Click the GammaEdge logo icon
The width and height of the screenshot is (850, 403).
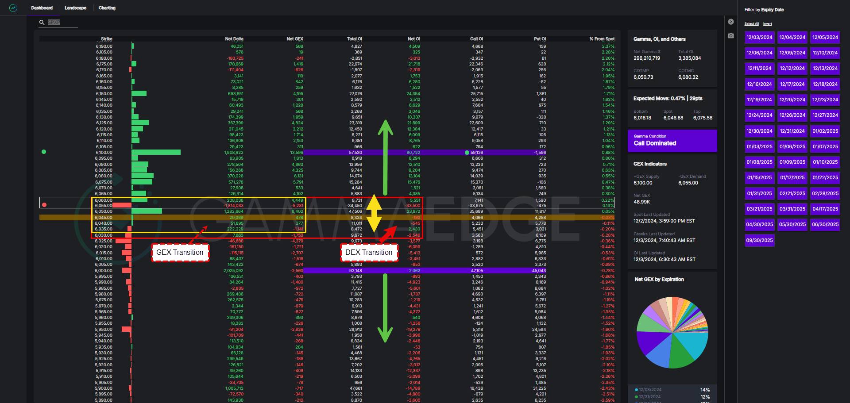pyautogui.click(x=13, y=8)
